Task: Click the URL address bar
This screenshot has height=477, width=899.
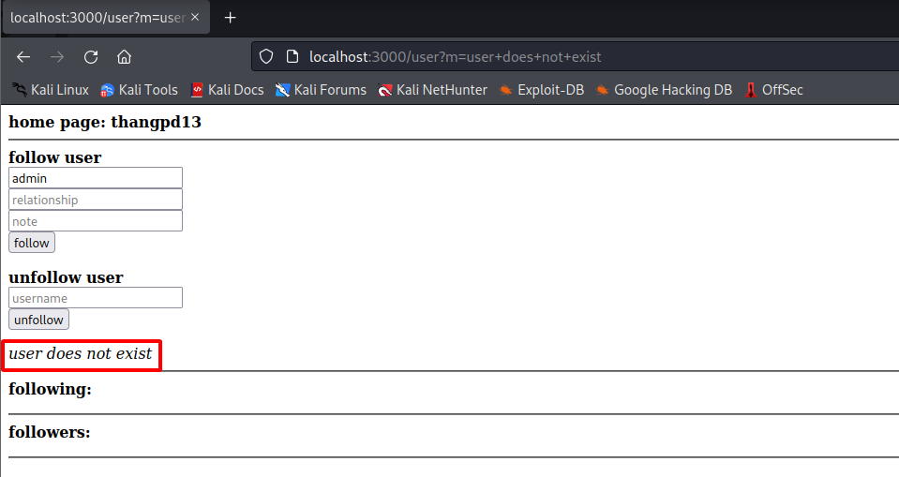Action: [x=562, y=56]
